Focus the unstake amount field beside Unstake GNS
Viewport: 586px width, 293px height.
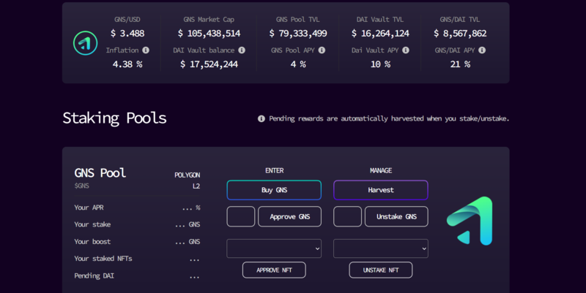[347, 216]
